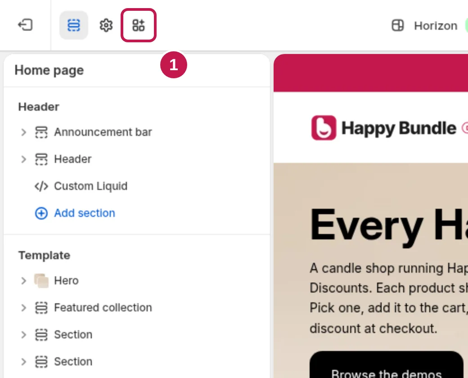Click the Add section link
Image resolution: width=468 pixels, height=378 pixels.
coord(85,213)
